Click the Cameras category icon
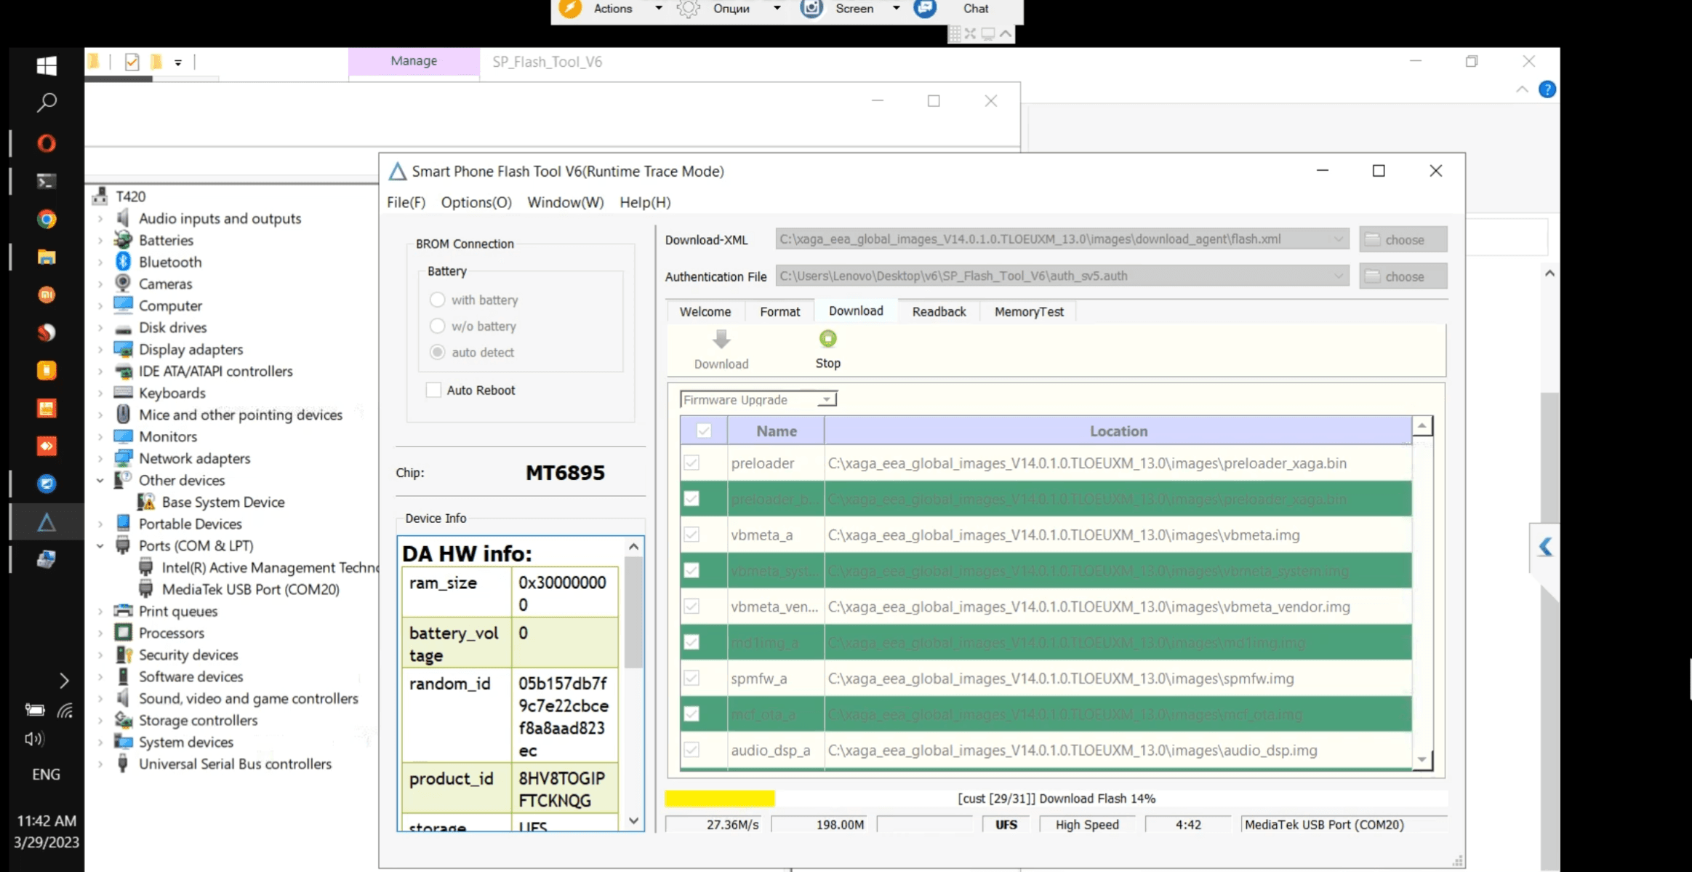This screenshot has height=872, width=1692. 123,283
